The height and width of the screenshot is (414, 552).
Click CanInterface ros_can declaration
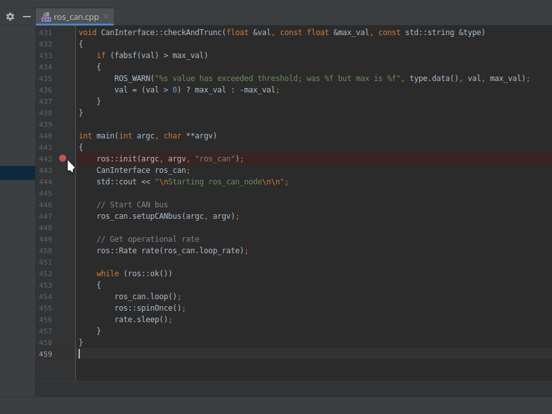point(143,170)
